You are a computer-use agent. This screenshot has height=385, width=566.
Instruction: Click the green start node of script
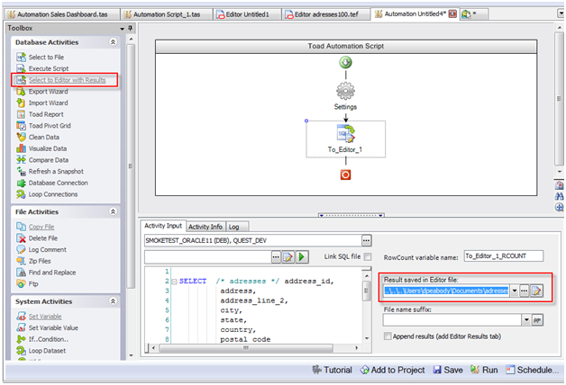345,62
